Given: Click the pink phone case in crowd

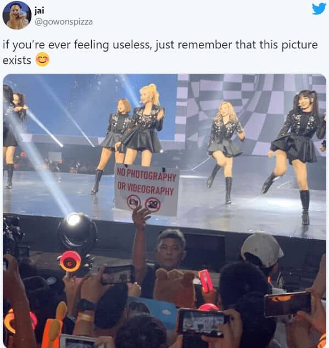Looking at the screenshot, I should 206,281.
